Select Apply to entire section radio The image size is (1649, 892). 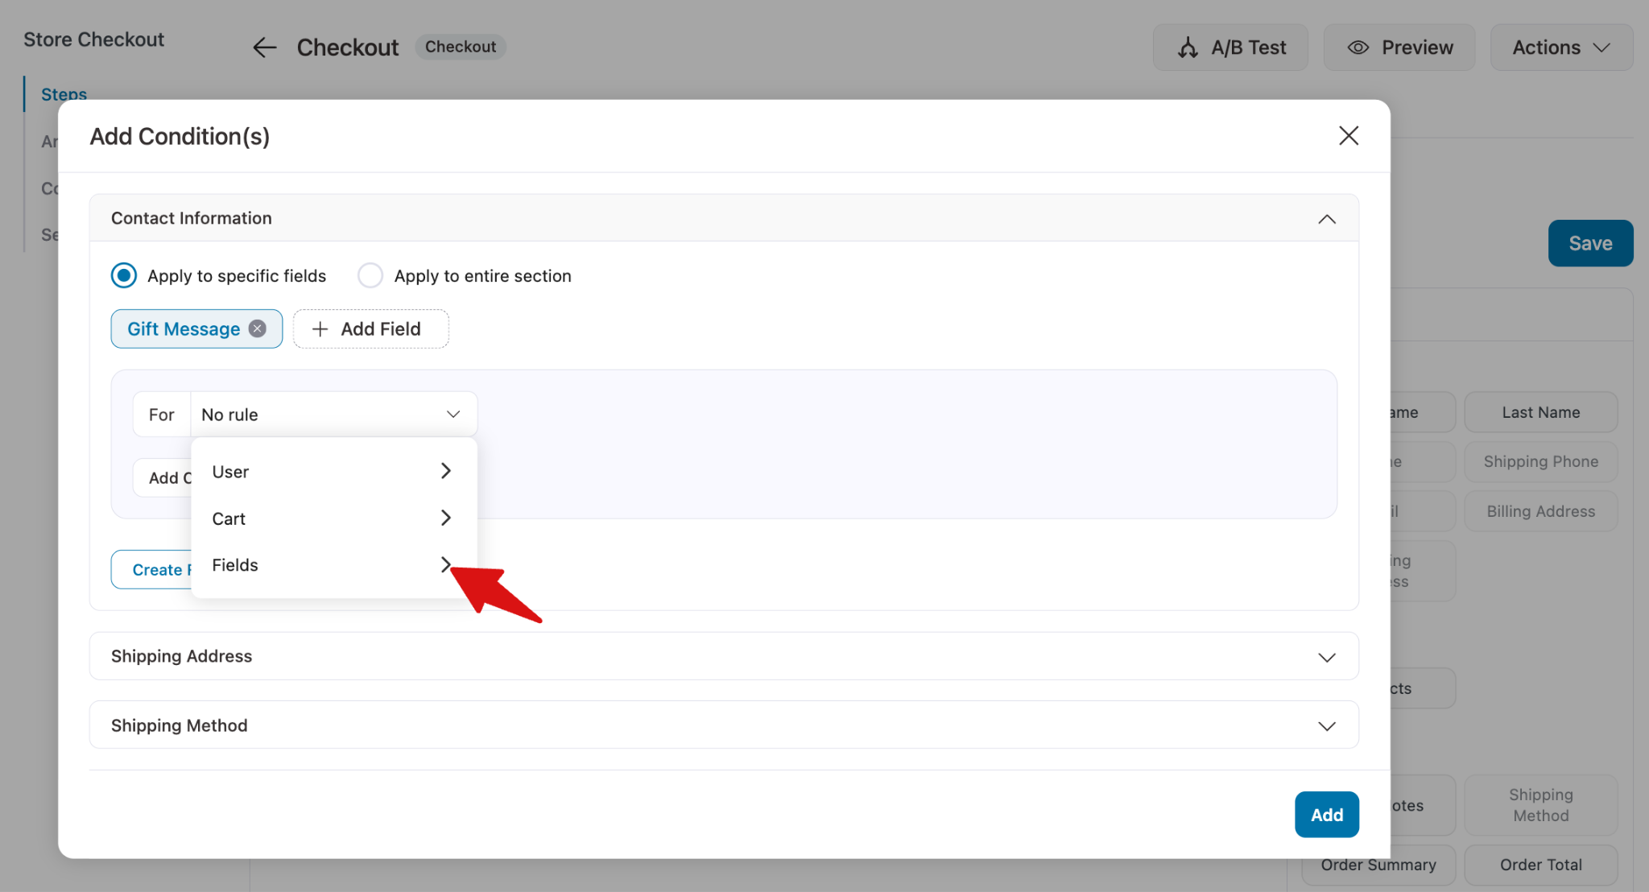tap(370, 275)
